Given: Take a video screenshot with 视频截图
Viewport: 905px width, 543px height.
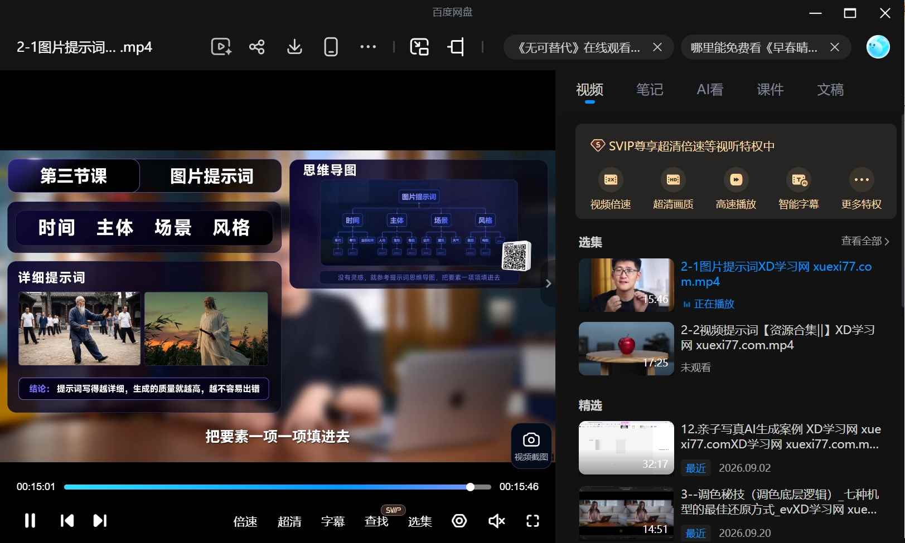Looking at the screenshot, I should tap(531, 447).
